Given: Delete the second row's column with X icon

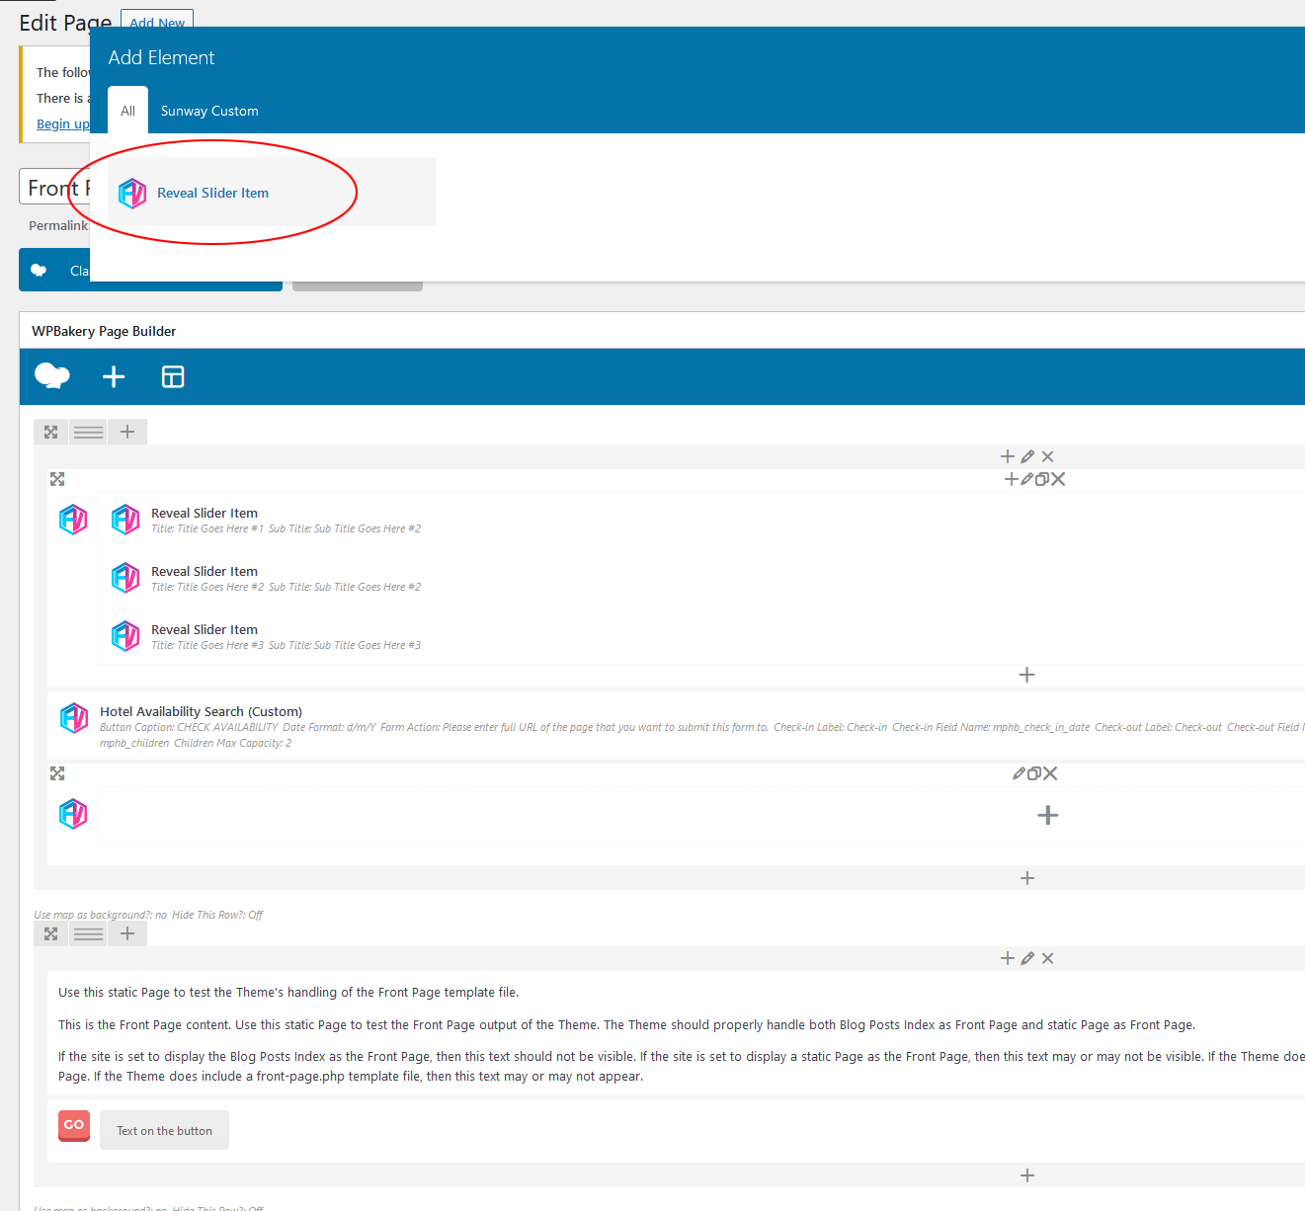Looking at the screenshot, I should point(1048,958).
